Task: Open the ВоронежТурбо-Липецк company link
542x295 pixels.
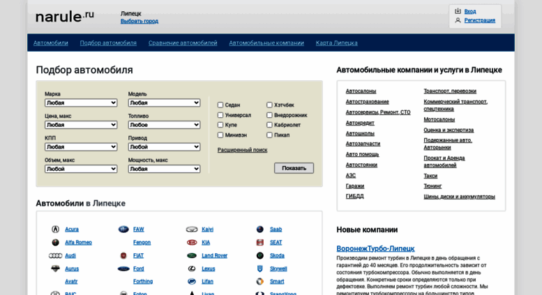Action: [x=375, y=248]
